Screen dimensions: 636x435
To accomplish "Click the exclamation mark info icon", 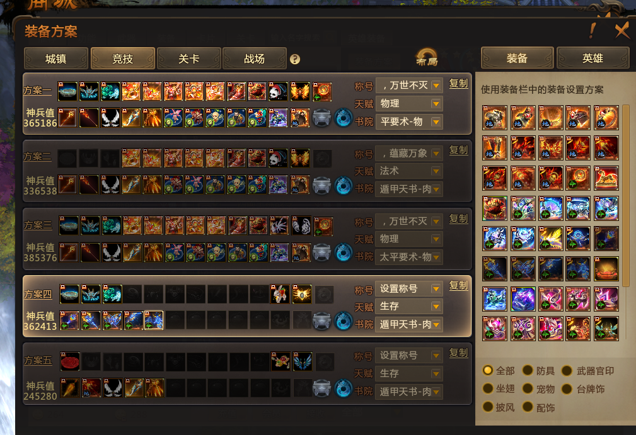I will click(x=593, y=31).
